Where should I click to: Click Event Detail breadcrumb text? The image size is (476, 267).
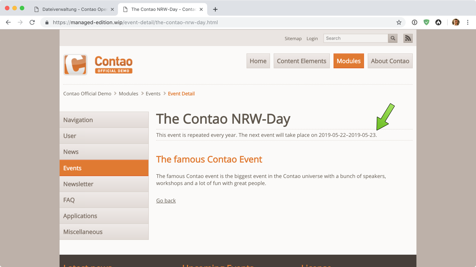click(x=181, y=93)
